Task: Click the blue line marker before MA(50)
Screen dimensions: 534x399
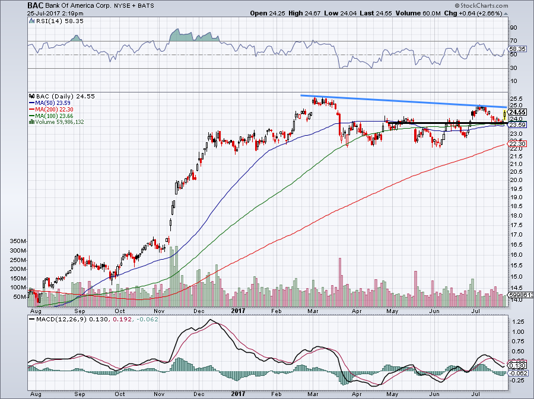Action: click(x=32, y=103)
